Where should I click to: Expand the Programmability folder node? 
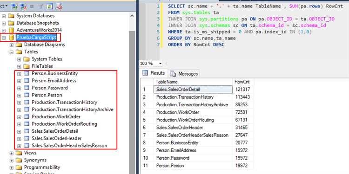[12, 168]
